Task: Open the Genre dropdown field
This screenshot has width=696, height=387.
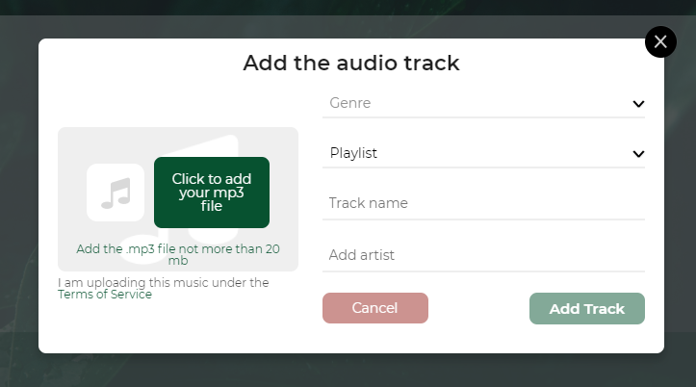Action: click(x=483, y=103)
